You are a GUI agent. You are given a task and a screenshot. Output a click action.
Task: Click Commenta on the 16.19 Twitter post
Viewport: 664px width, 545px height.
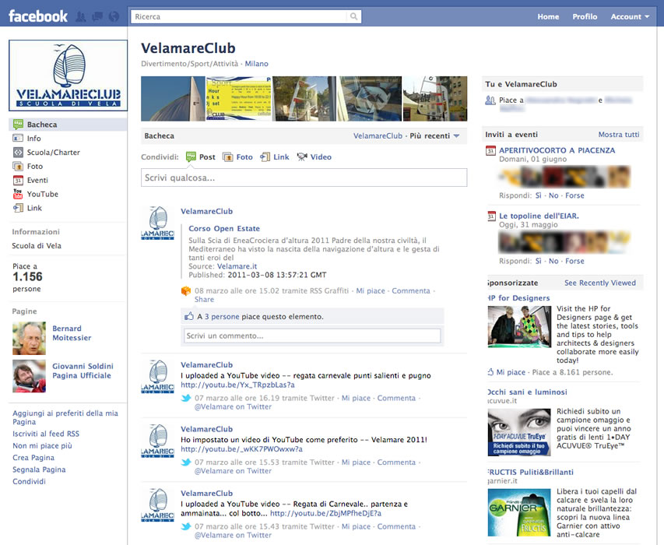(396, 398)
